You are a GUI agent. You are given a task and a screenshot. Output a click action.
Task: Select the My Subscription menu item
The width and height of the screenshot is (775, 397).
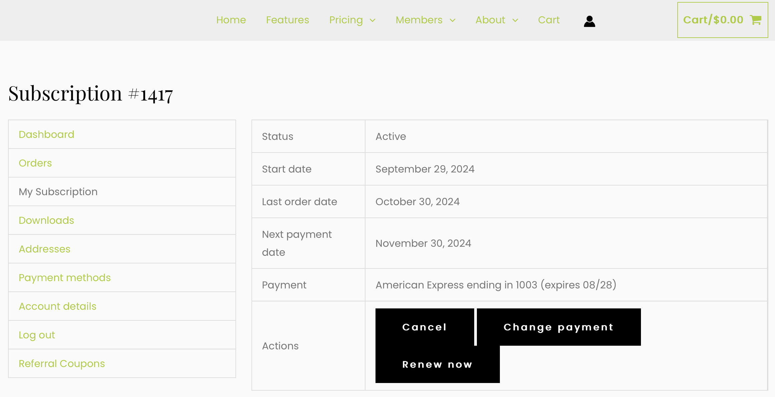(58, 192)
